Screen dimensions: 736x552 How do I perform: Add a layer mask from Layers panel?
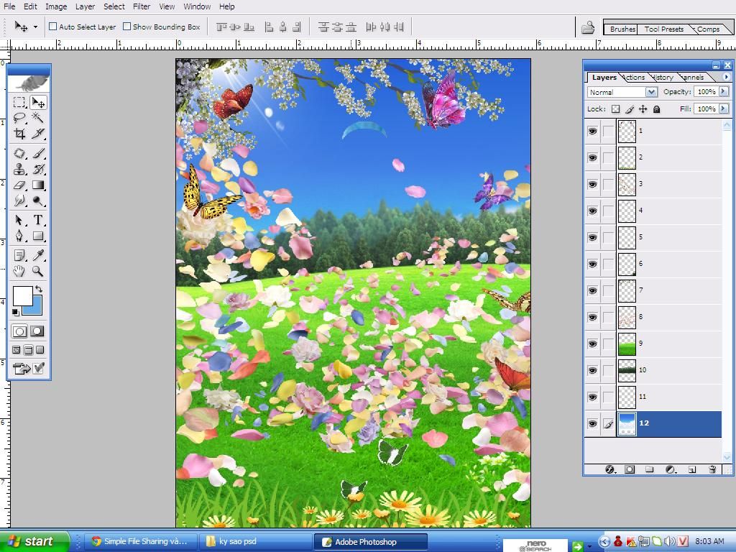tap(630, 469)
